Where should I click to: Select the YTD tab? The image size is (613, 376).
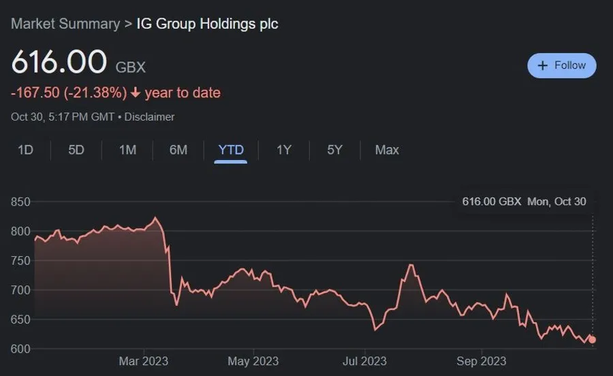click(231, 150)
